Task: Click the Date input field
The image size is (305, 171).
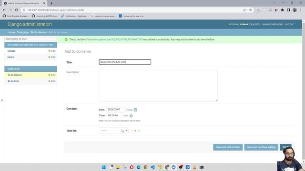Action: [x=116, y=110]
